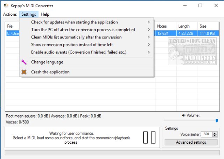Choose Crash the application menu entry

[x=86, y=72]
